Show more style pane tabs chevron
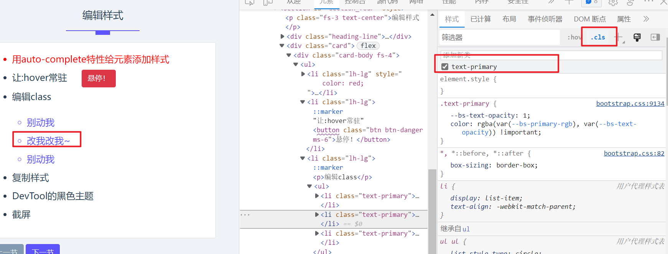The height and width of the screenshot is (254, 668). pyautogui.click(x=646, y=19)
